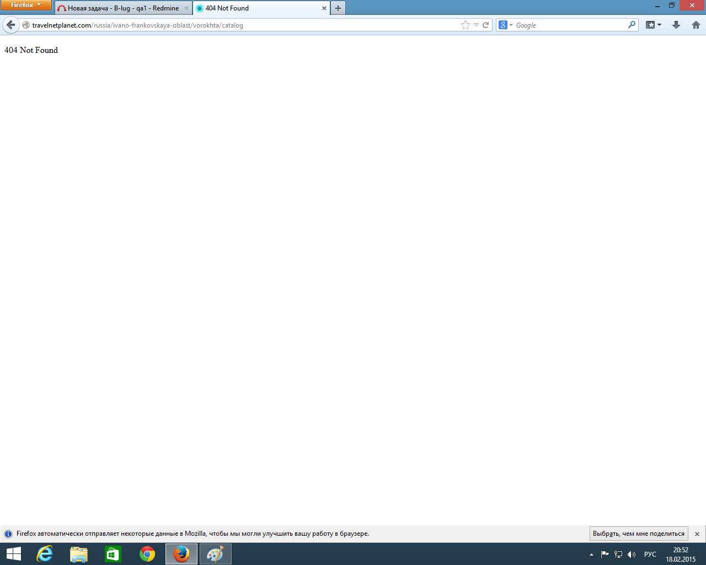This screenshot has height=565, width=706.
Task: Go to the Firefox home page icon
Action: [x=696, y=25]
